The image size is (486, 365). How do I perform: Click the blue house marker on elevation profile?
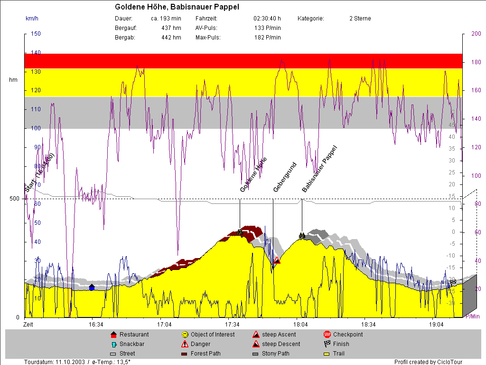click(x=92, y=288)
